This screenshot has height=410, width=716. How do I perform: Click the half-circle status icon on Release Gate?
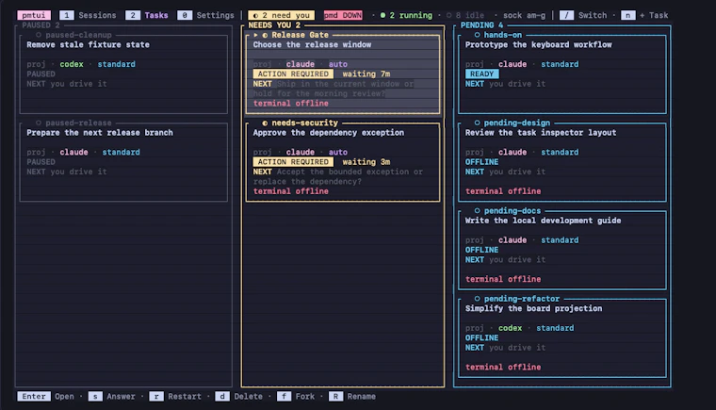coord(265,35)
